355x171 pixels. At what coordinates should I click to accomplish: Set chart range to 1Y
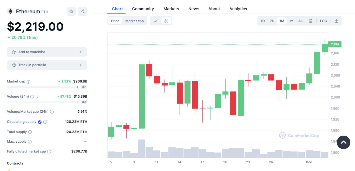291,21
